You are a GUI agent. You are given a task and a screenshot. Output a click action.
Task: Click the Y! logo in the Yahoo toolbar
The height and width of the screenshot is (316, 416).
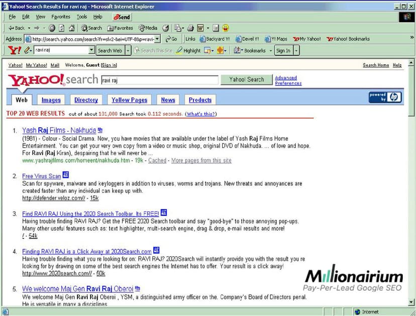click(15, 50)
